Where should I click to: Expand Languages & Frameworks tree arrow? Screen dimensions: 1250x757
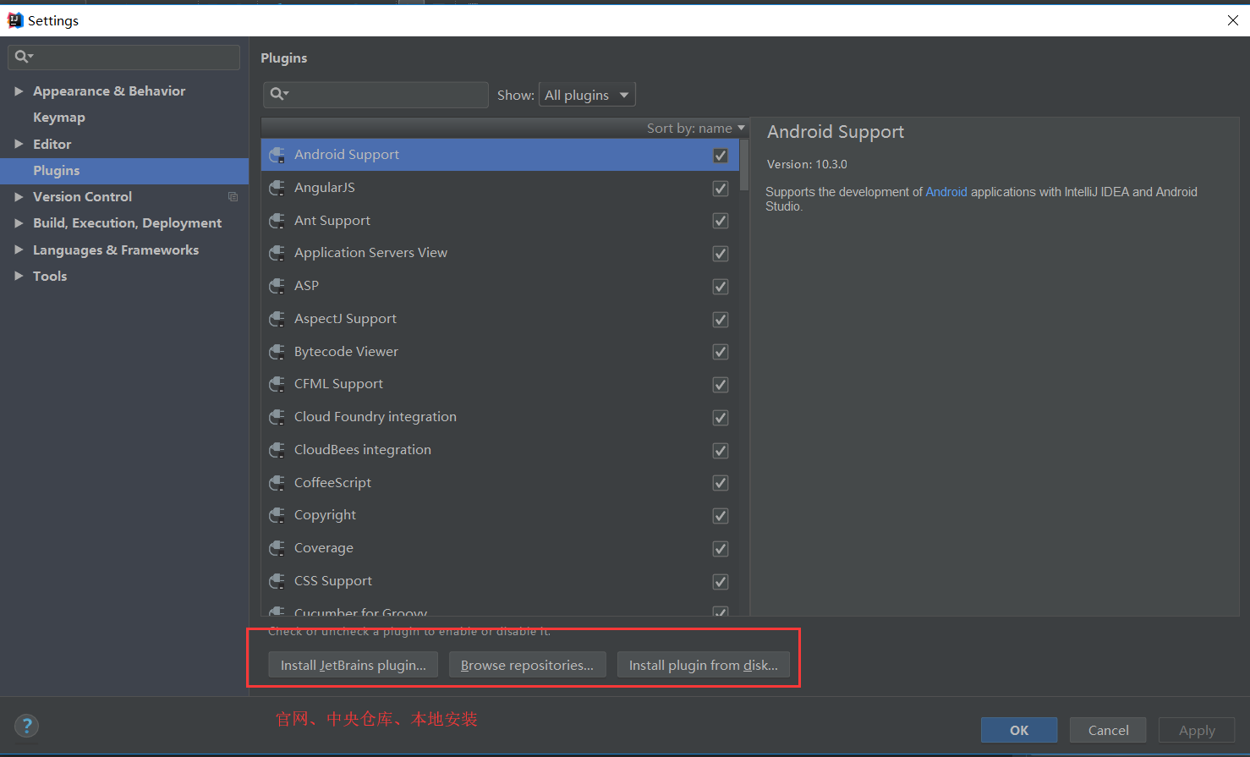click(19, 250)
